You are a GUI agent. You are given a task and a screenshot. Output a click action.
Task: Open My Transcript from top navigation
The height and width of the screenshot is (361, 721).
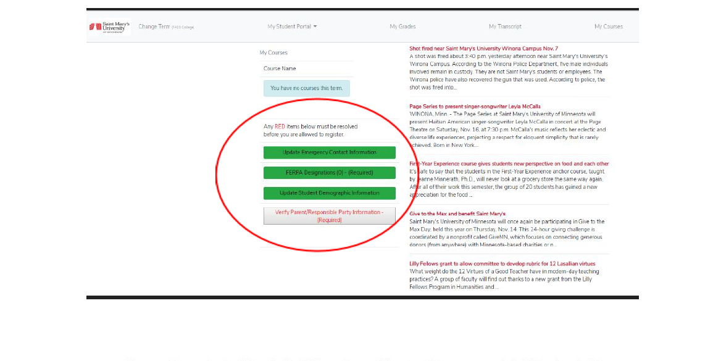[505, 27]
